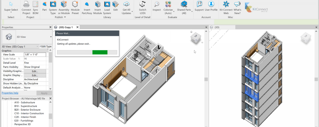319x127 pixels.
Task: Select C10 - Interior Construction view
Action: coord(29,113)
